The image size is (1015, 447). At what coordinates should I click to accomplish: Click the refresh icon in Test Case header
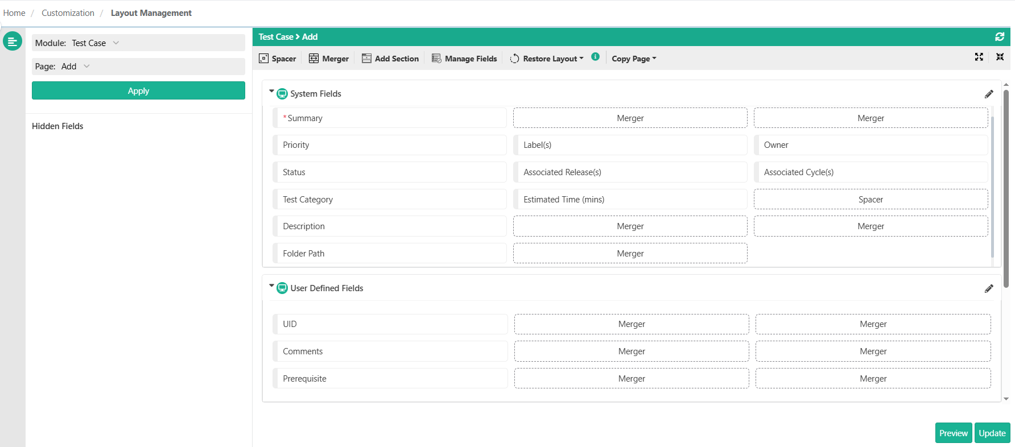click(1000, 36)
